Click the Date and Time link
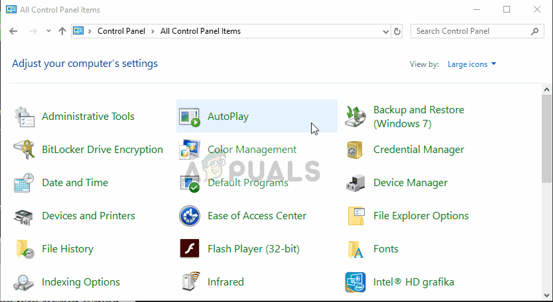This screenshot has width=553, height=302. coord(75,183)
